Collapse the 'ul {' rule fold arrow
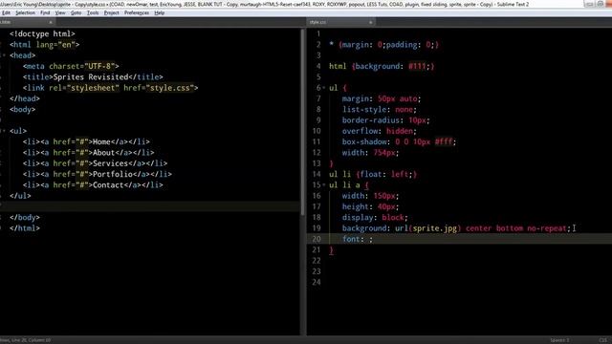Screen dimensions: 612x344 [x=324, y=88]
